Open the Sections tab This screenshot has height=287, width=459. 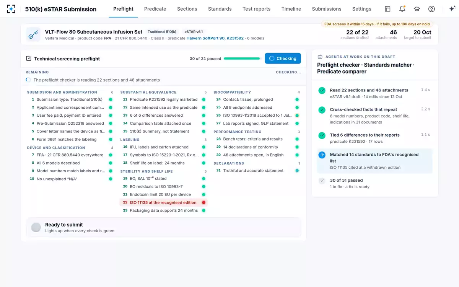(x=187, y=9)
